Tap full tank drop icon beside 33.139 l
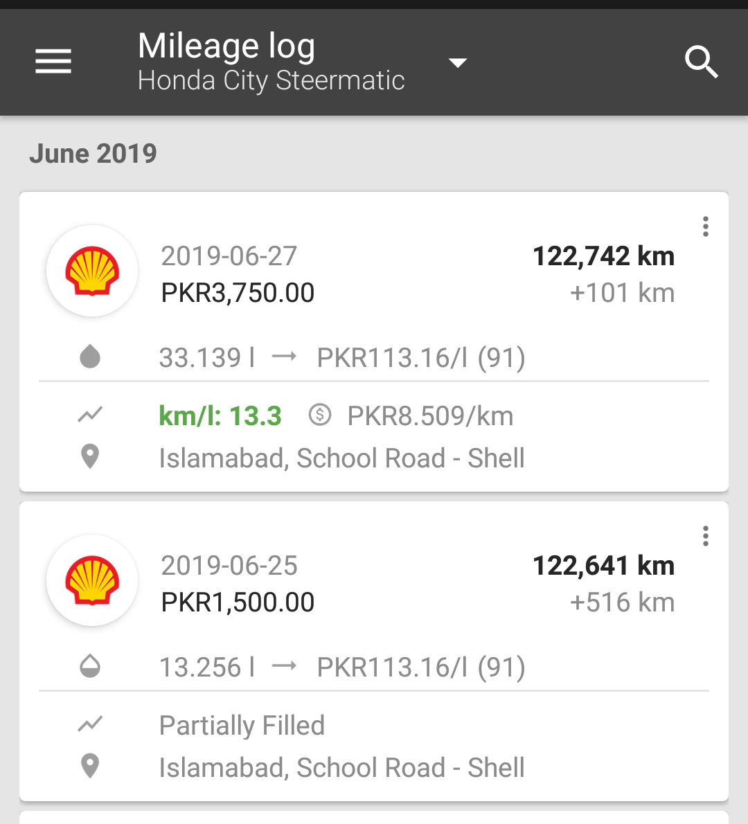Image resolution: width=748 pixels, height=824 pixels. [x=90, y=357]
